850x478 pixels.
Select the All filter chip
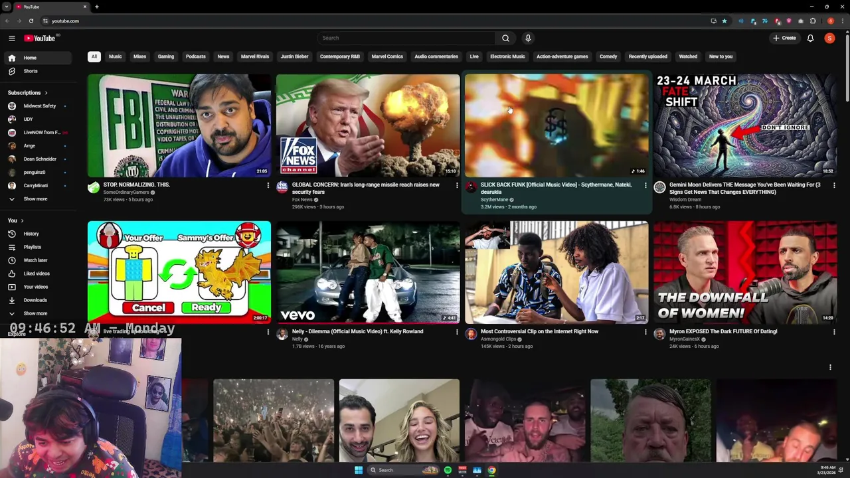click(x=94, y=56)
